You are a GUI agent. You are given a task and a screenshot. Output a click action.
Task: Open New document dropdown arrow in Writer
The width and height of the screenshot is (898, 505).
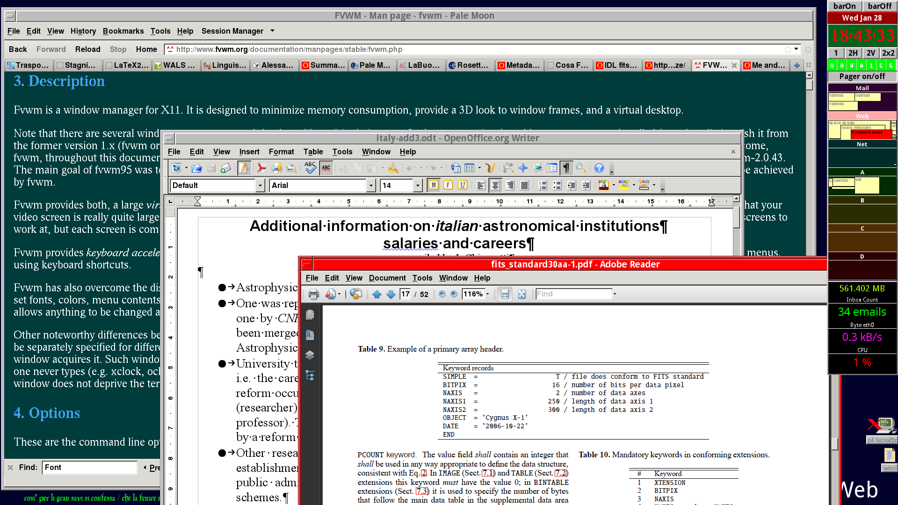click(186, 168)
